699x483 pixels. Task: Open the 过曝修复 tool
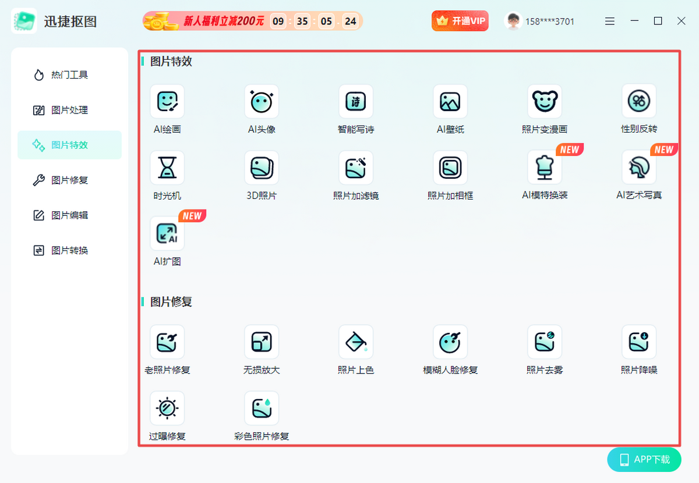(167, 408)
